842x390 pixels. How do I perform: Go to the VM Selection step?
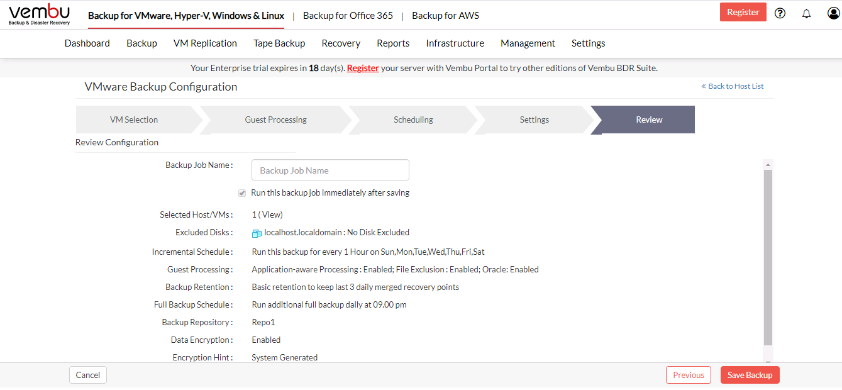coord(134,120)
